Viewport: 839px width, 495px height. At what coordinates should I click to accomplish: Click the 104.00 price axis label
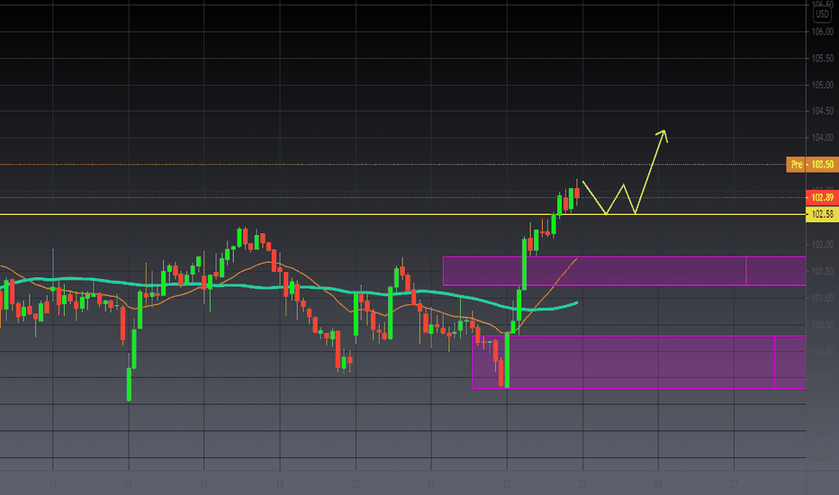[823, 138]
